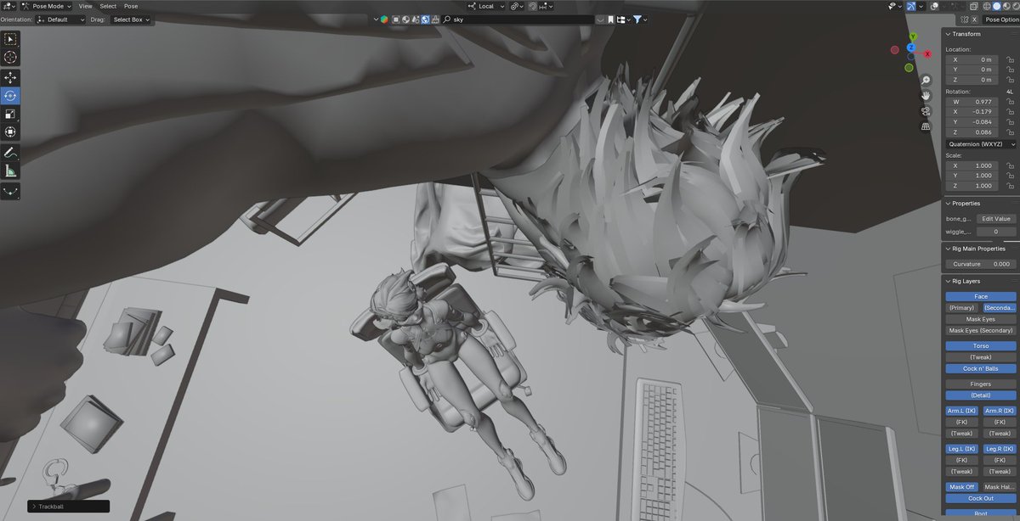The width and height of the screenshot is (1020, 521).
Task: Click the Location X value field
Action: tap(974, 59)
